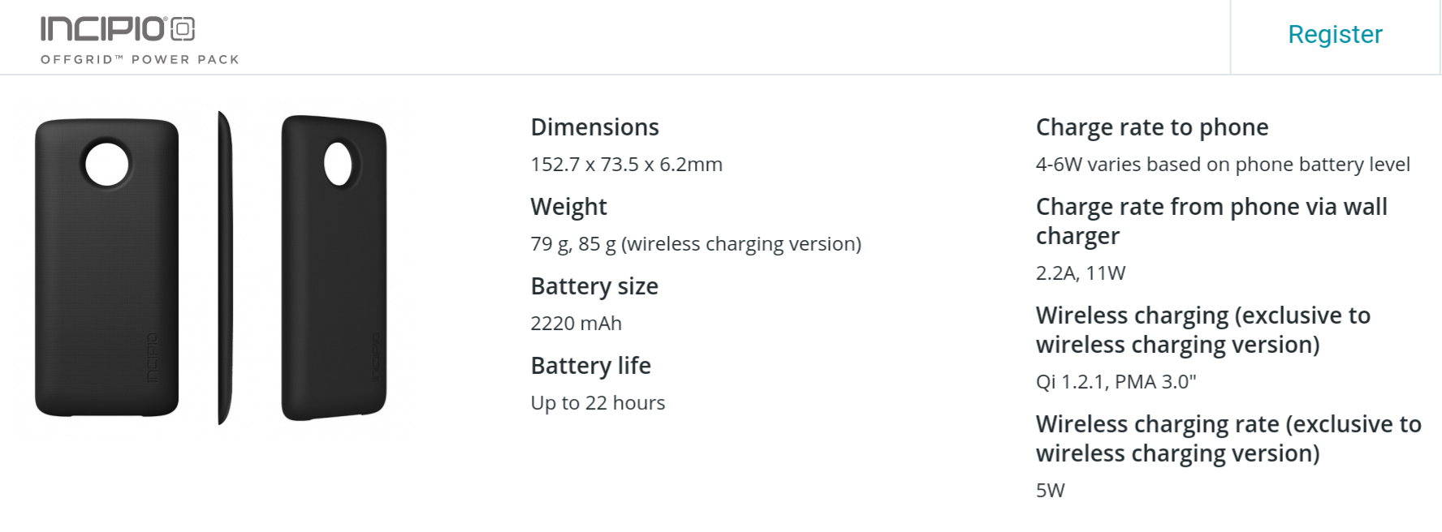Click the Battery size heading
This screenshot has width=1442, height=532.
click(594, 286)
